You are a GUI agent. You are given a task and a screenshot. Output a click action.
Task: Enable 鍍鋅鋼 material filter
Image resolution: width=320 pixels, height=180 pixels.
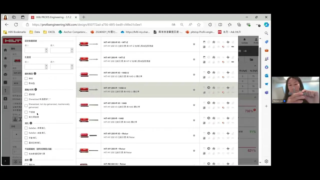tap(26, 94)
